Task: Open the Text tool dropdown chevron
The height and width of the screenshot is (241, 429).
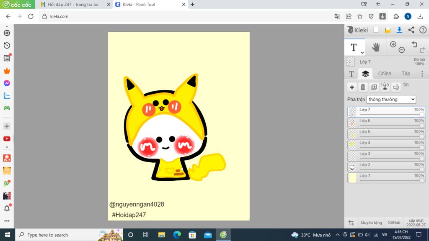Action: point(362,52)
